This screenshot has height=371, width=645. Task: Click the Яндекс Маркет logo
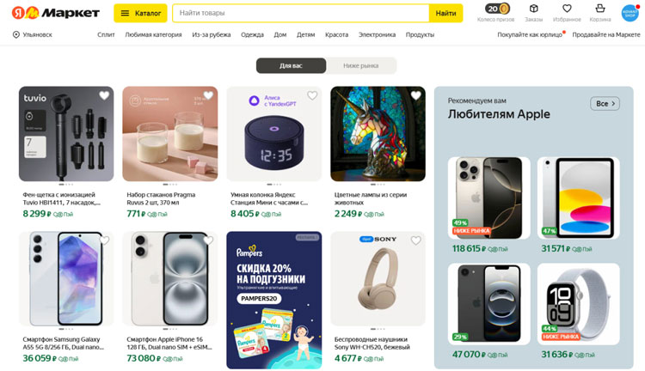click(x=56, y=13)
